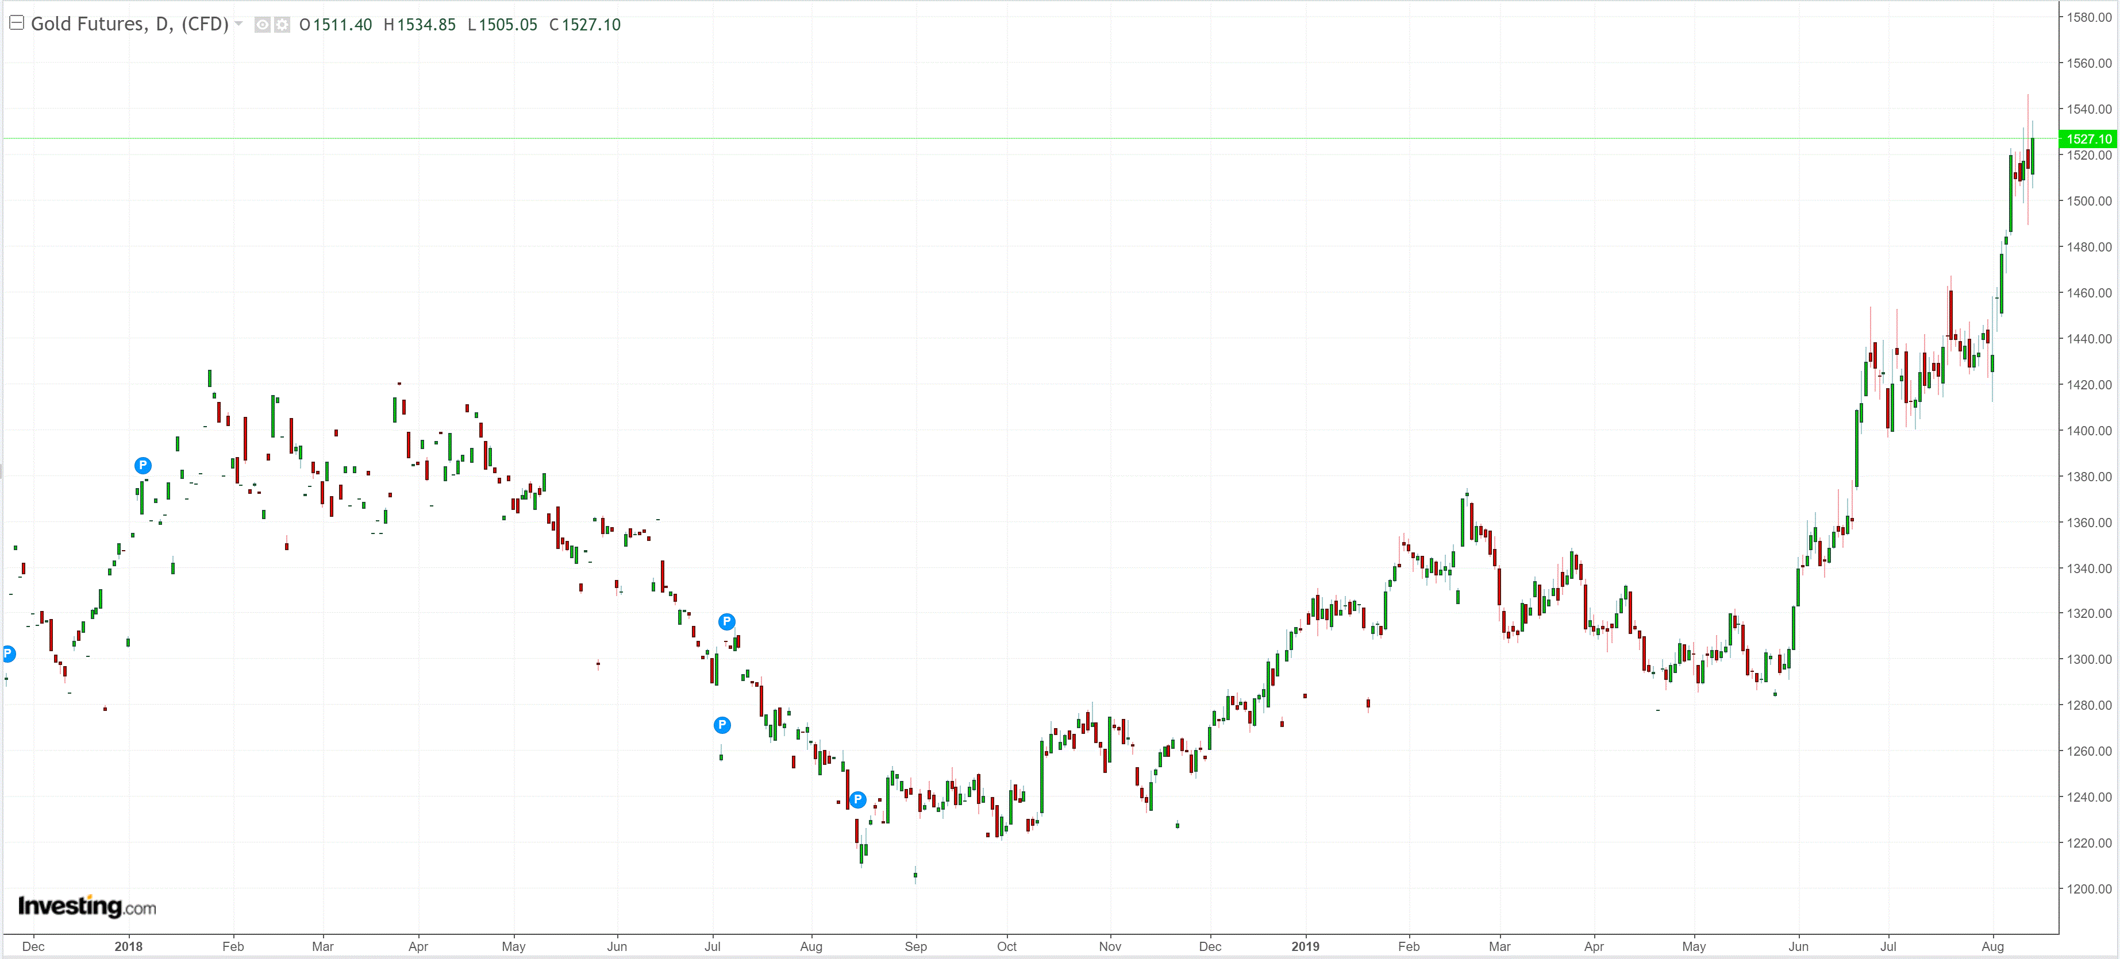Click the open value O 1511.40 readout

336,25
